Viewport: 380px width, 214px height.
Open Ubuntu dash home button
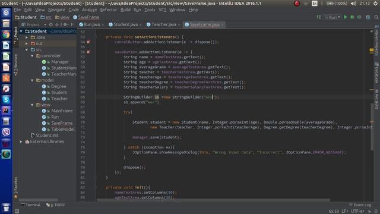click(x=6, y=12)
